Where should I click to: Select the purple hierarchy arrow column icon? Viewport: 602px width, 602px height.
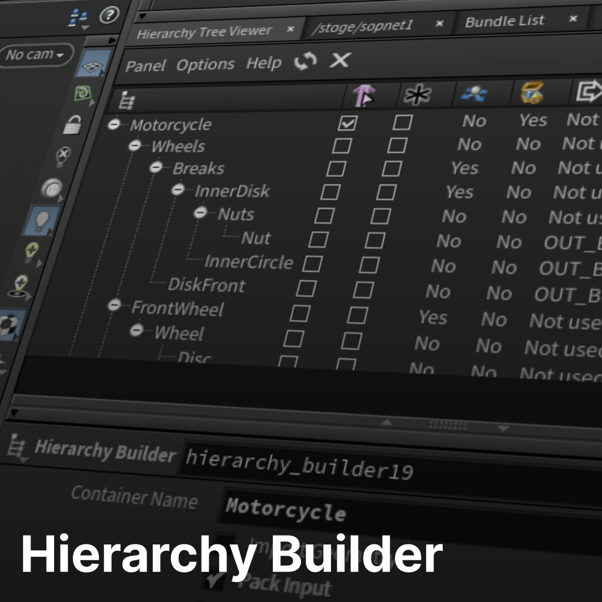[363, 94]
